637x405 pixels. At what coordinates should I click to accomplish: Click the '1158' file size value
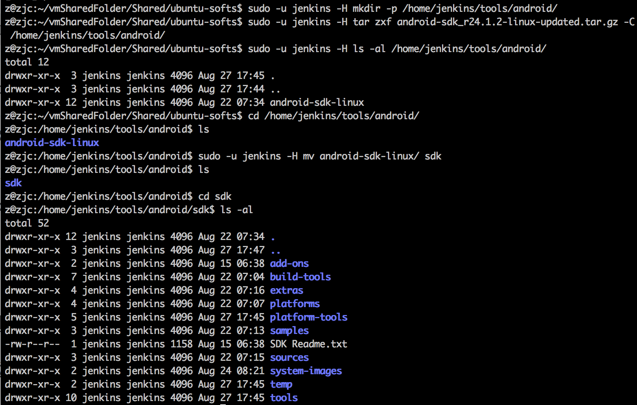(182, 344)
